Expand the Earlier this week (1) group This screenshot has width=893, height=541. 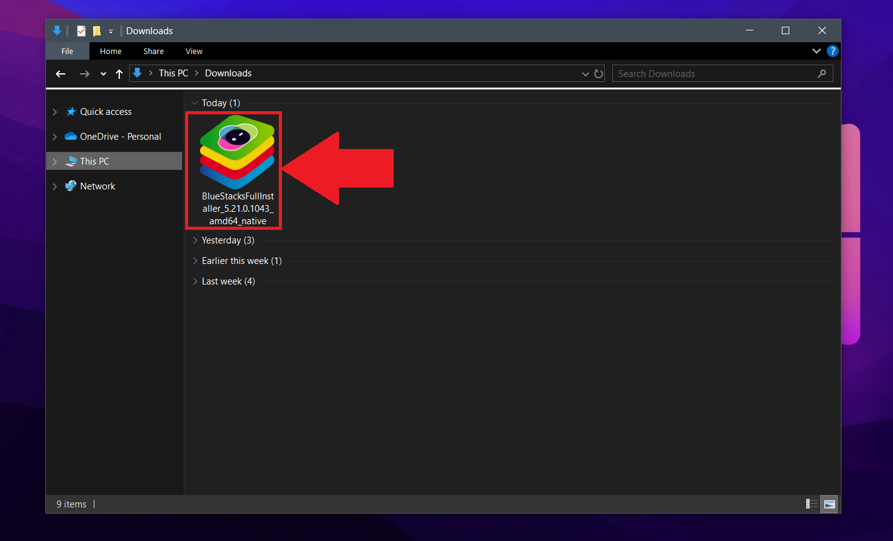click(194, 261)
